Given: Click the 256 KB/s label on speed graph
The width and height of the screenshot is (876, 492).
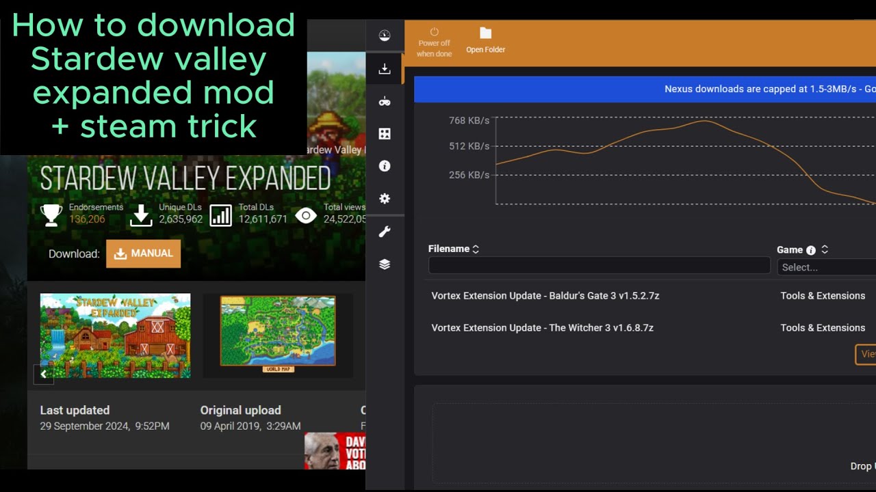Looking at the screenshot, I should (x=469, y=176).
